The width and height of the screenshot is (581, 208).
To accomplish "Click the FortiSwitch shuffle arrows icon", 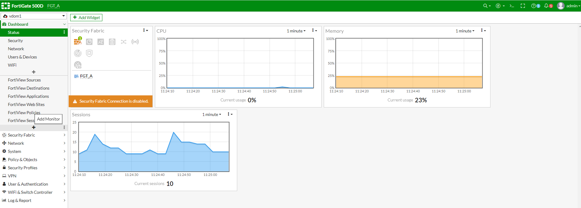I will click(124, 42).
